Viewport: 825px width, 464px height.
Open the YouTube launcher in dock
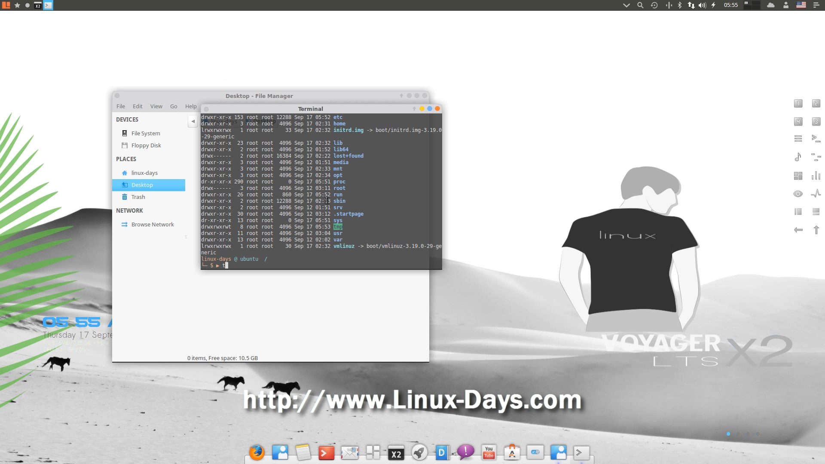point(489,452)
